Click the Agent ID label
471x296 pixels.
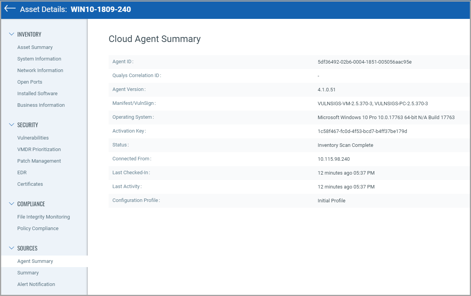pyautogui.click(x=123, y=62)
